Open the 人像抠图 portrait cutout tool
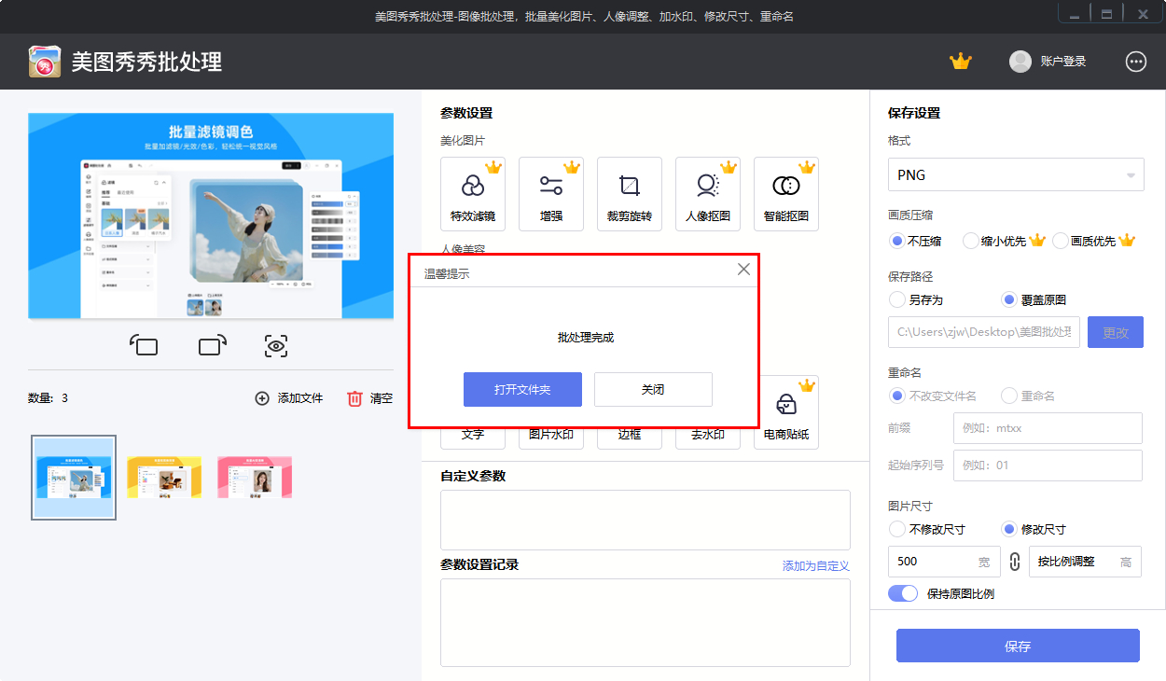Viewport: 1166px width, 681px height. coord(708,193)
